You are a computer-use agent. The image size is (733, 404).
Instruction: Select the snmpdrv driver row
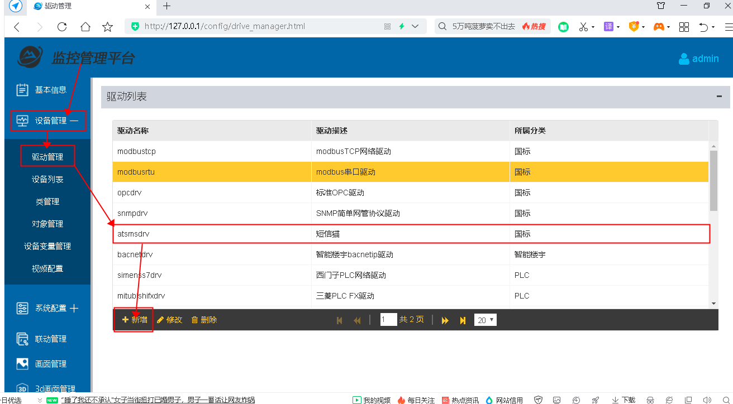pos(411,213)
